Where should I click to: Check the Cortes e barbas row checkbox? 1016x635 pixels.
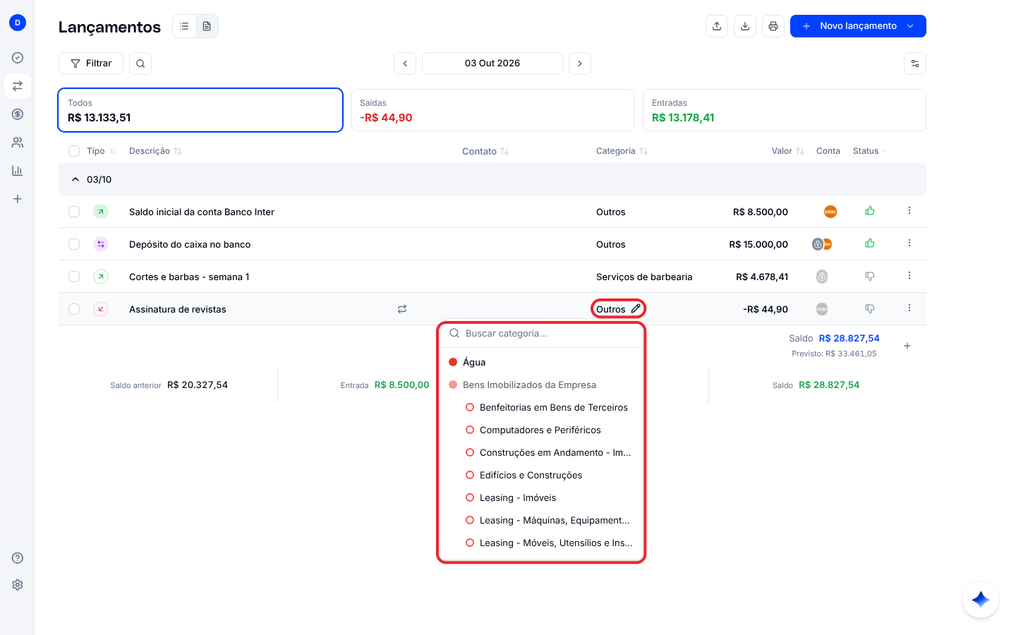click(x=74, y=277)
